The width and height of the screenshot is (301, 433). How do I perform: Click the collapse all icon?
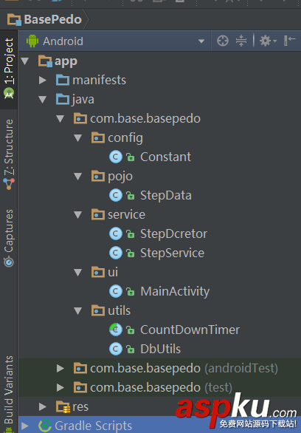(241, 41)
